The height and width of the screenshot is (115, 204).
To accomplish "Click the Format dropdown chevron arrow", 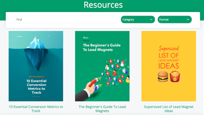I will tap(188, 19).
